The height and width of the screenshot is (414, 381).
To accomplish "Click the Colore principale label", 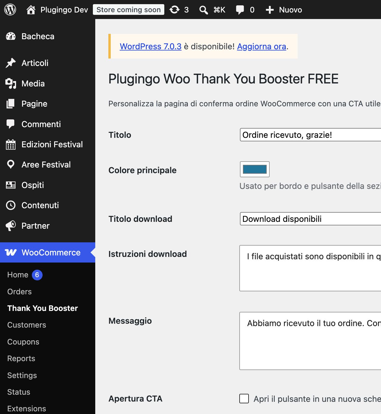I will 142,170.
